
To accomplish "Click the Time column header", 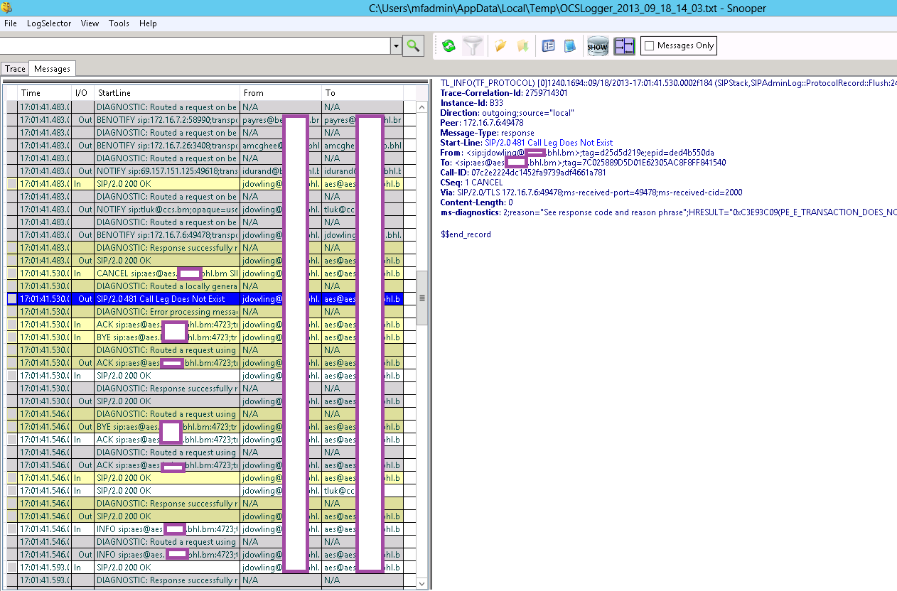I will (x=44, y=93).
